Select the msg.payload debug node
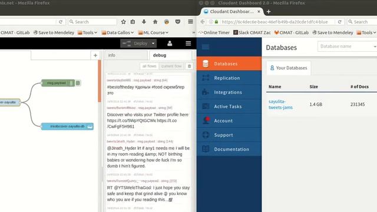This screenshot has width=377, height=212. pyautogui.click(x=58, y=83)
